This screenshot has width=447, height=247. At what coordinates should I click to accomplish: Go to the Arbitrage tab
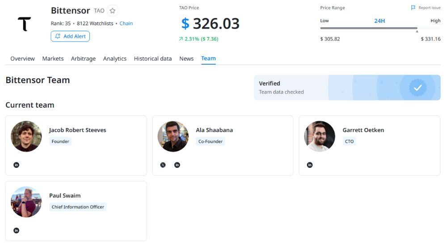click(83, 59)
